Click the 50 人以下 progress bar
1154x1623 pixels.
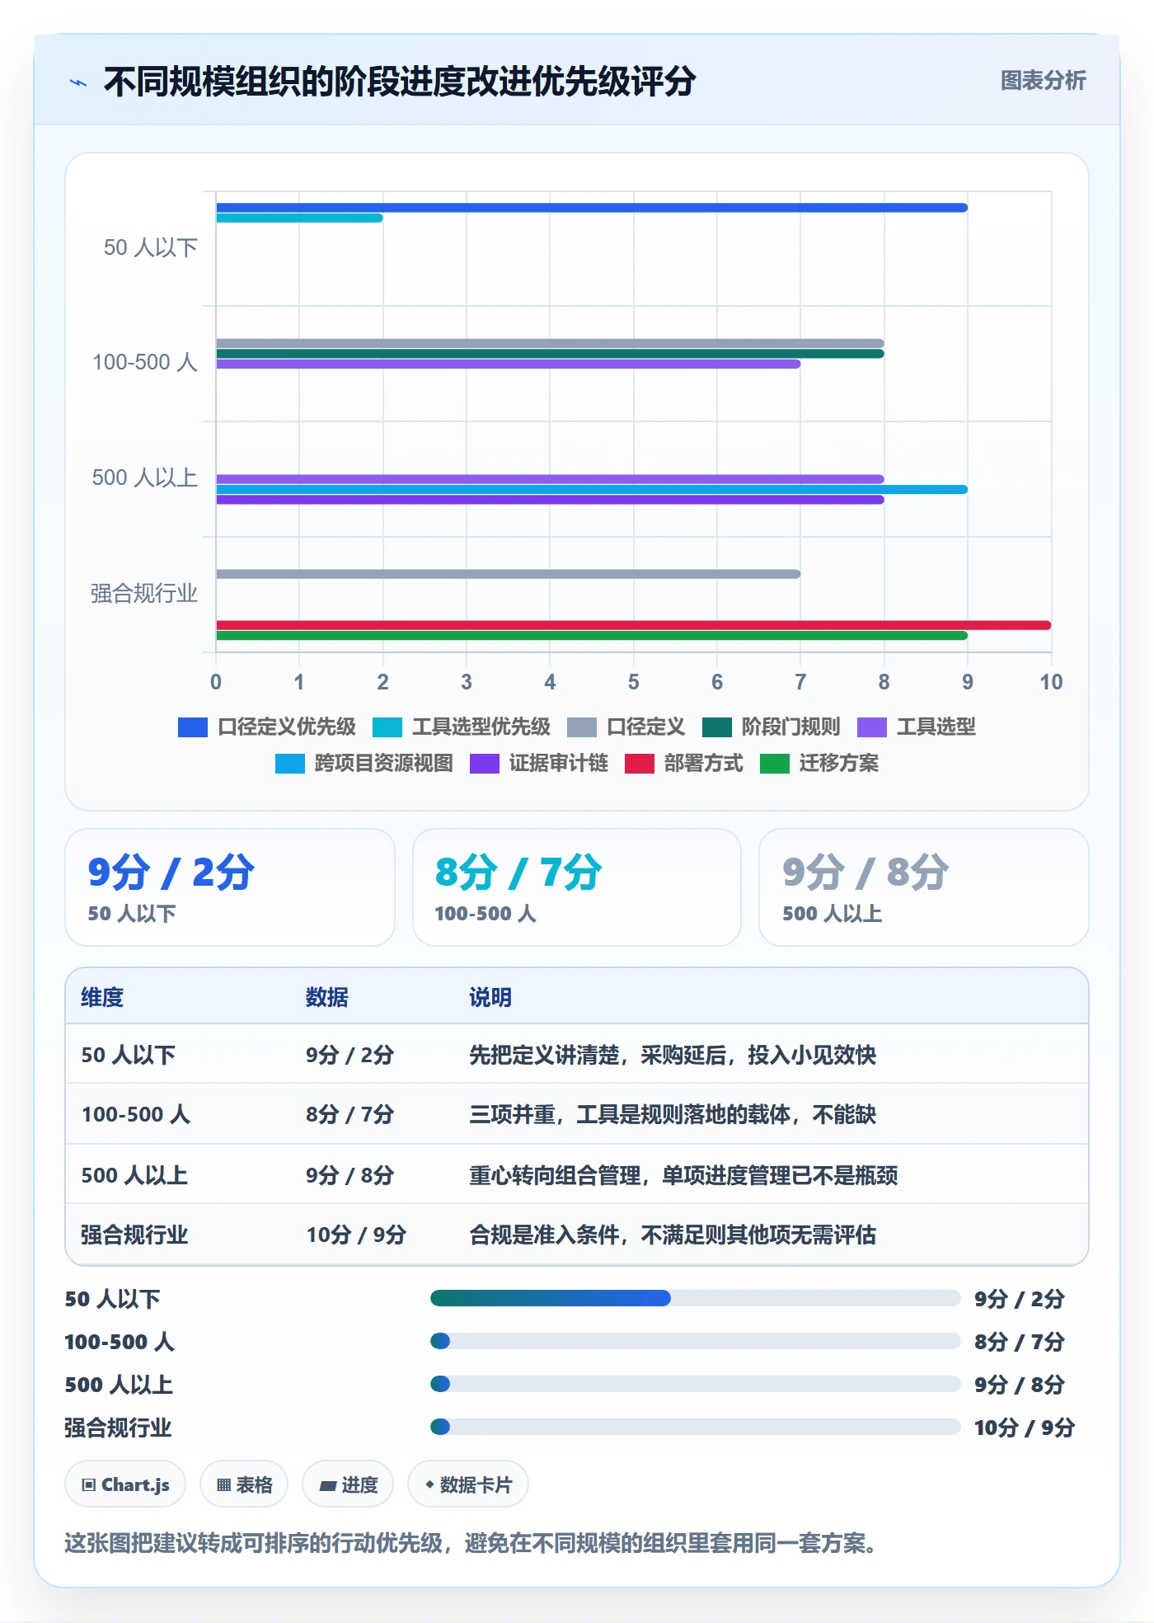[x=695, y=1299]
